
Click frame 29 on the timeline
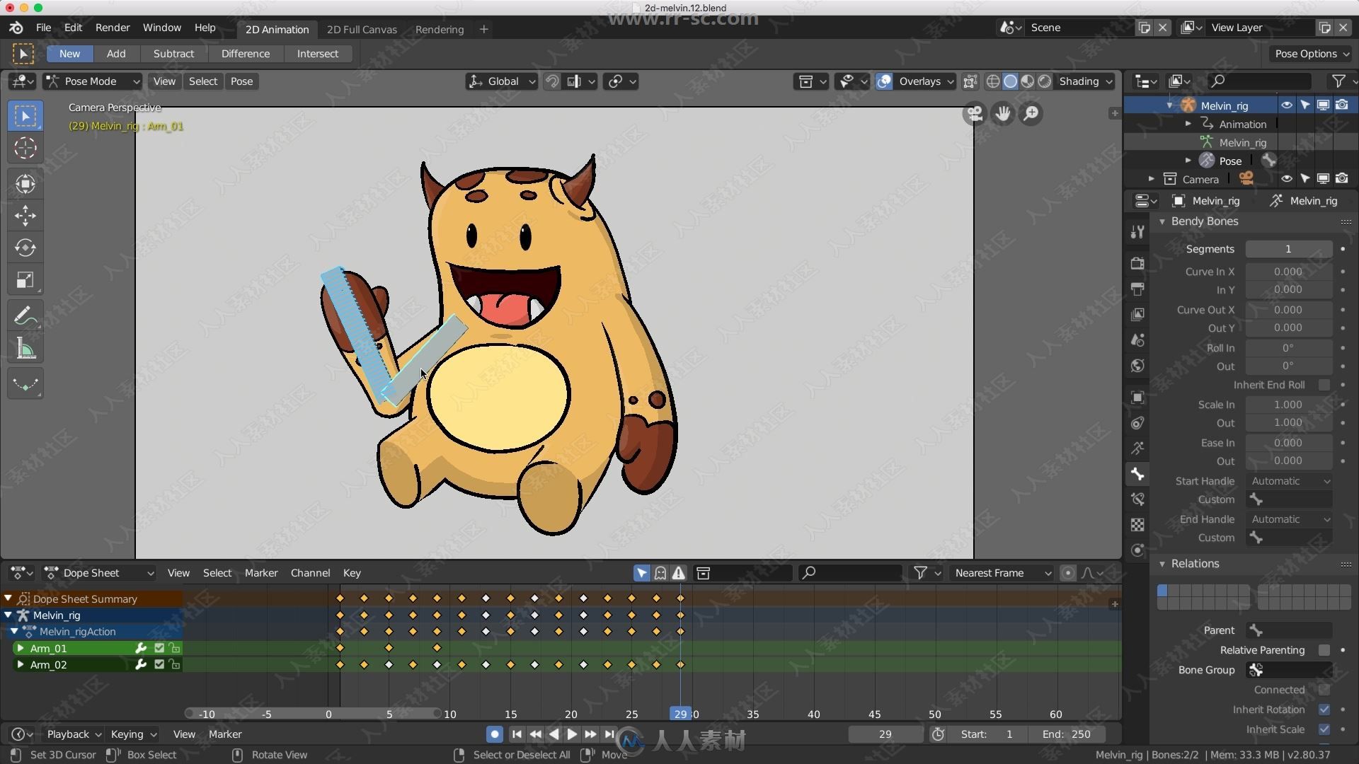[679, 714]
